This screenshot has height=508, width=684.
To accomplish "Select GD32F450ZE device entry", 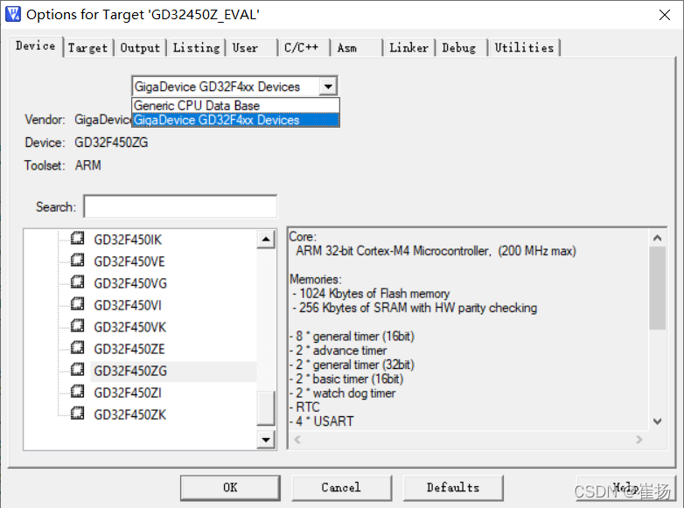I will (x=129, y=349).
